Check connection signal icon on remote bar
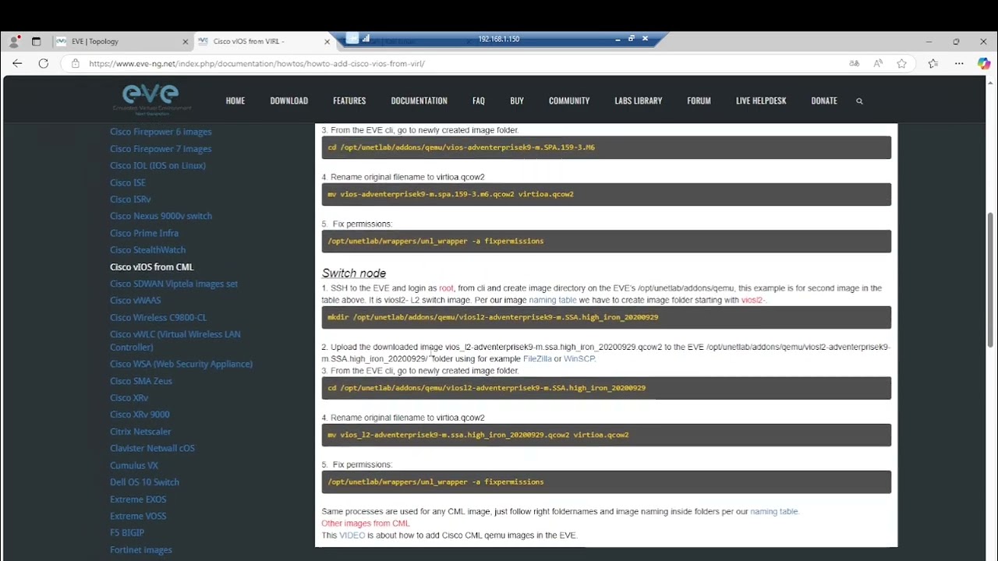The width and height of the screenshot is (998, 561). pos(366,39)
